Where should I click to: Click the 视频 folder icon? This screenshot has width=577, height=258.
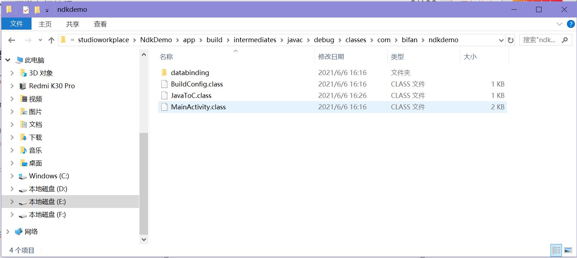click(x=23, y=99)
